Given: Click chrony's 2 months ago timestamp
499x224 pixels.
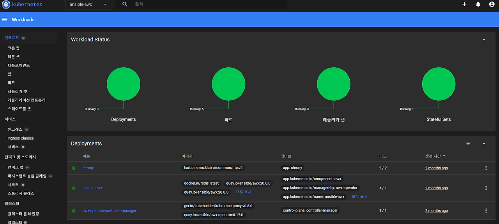Looking at the screenshot, I should point(436,168).
